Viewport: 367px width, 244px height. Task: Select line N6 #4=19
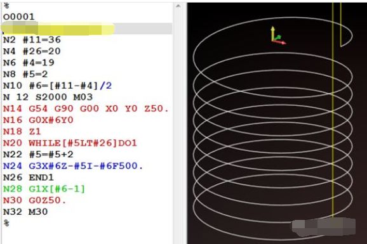click(29, 63)
